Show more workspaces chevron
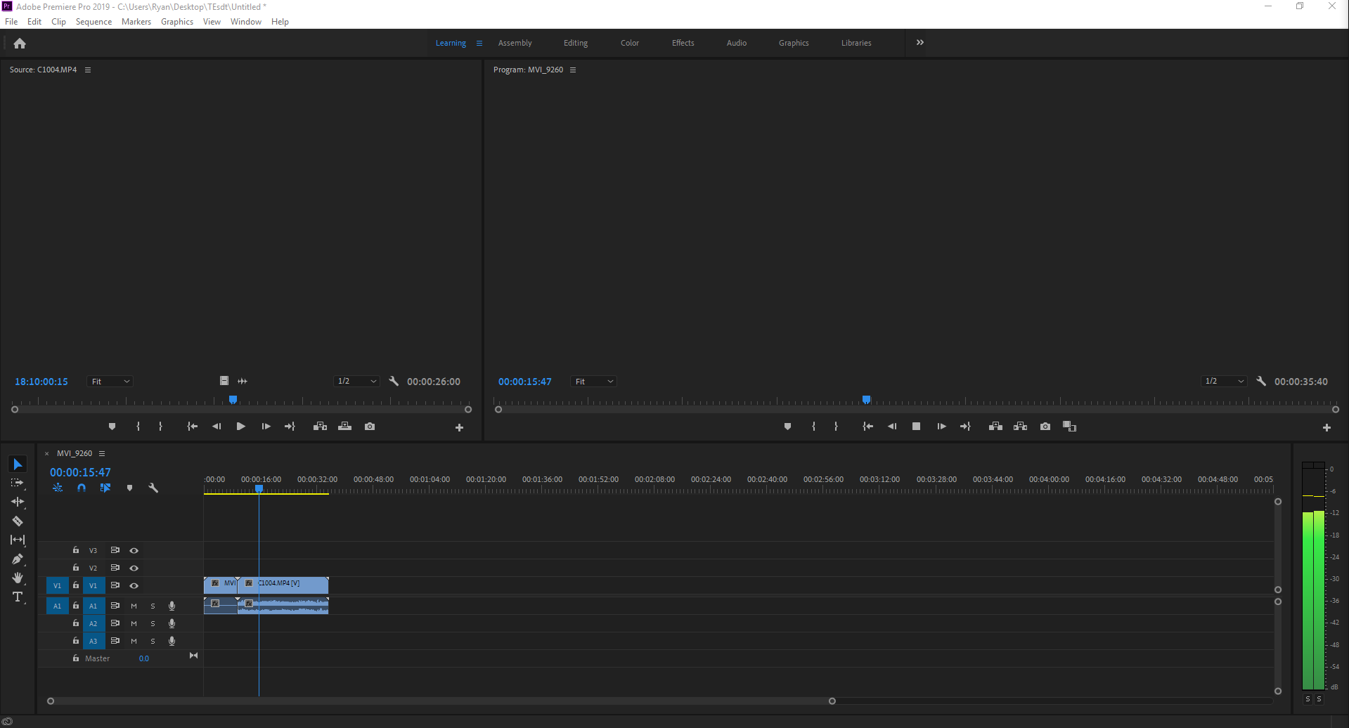The image size is (1349, 728). [920, 43]
